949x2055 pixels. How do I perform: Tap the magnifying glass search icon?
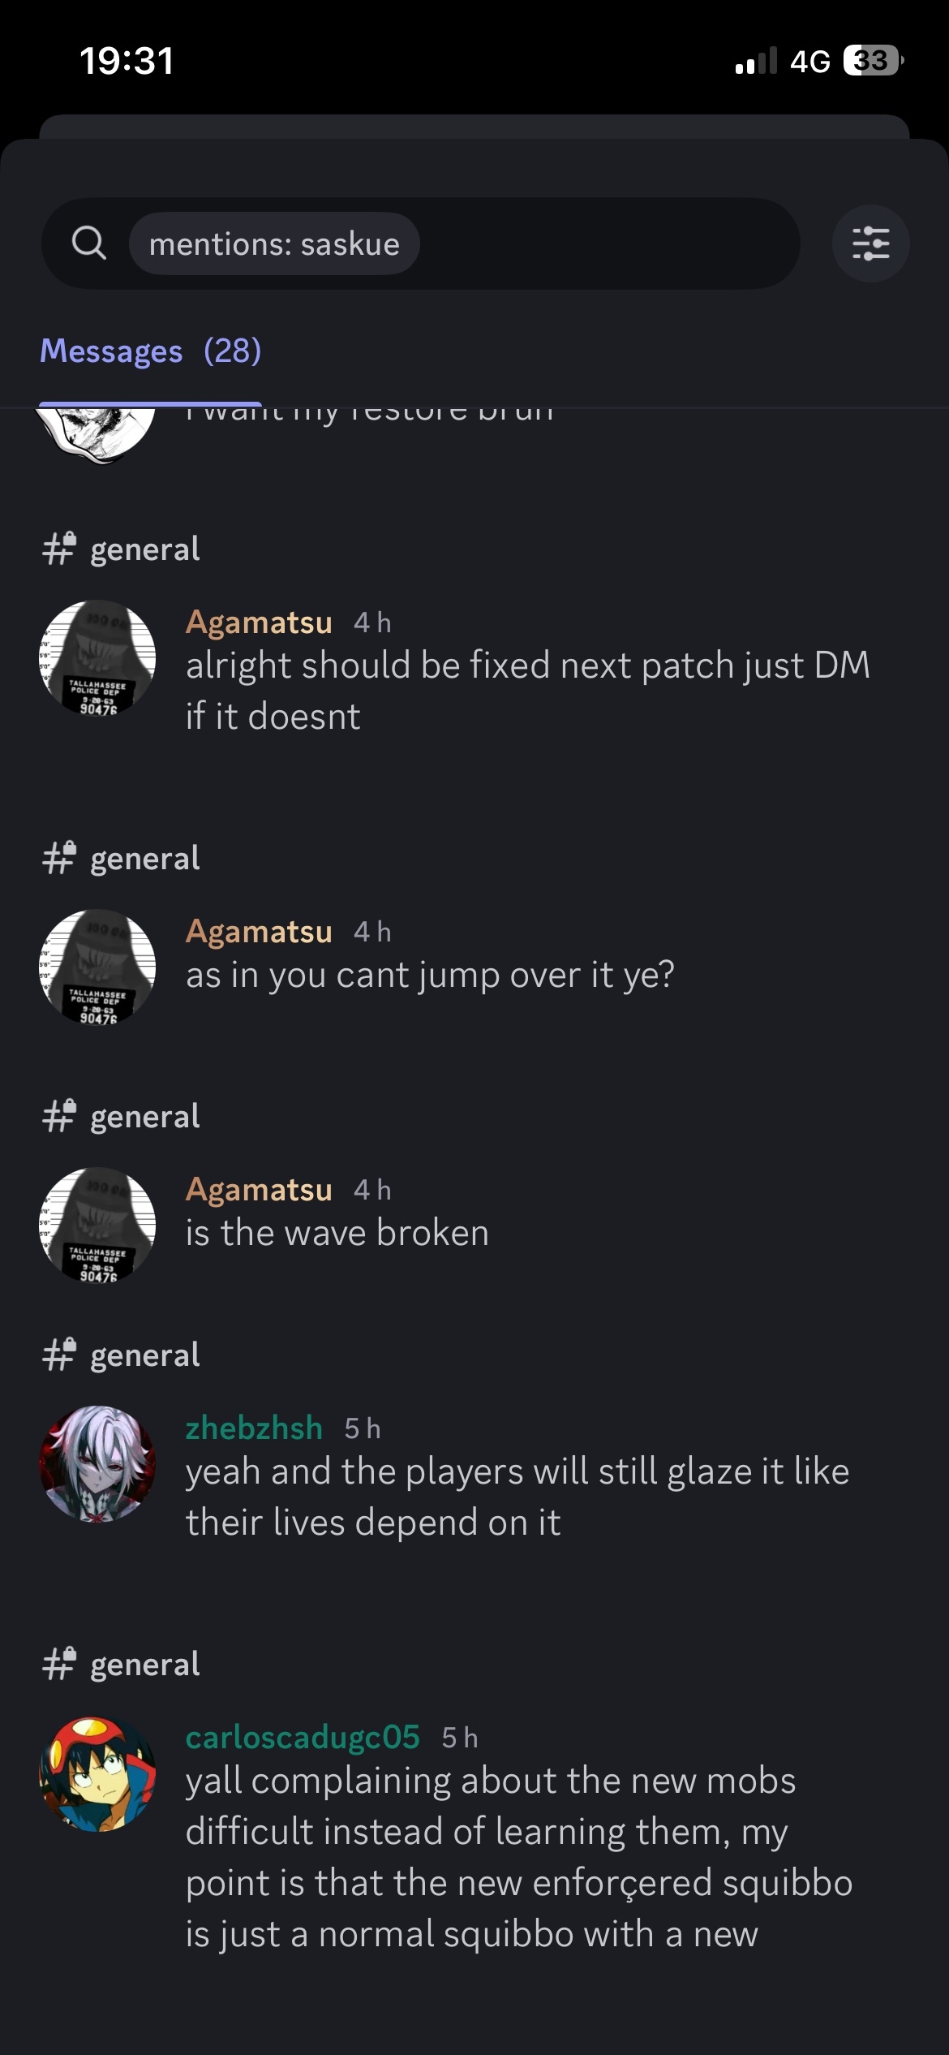click(89, 243)
